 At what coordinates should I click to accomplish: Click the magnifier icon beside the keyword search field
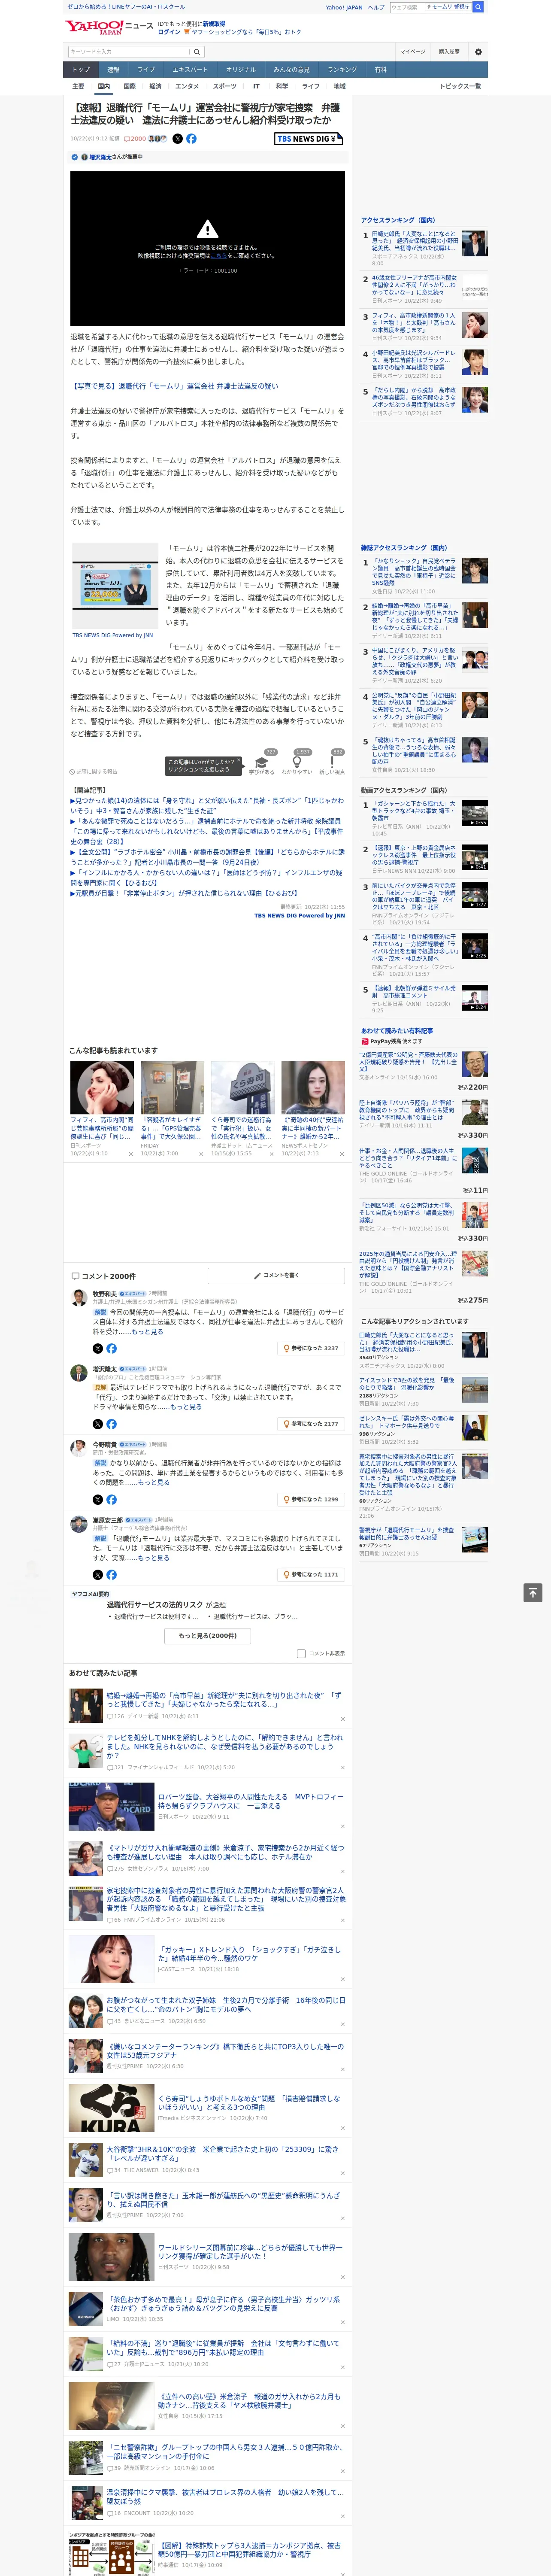pyautogui.click(x=197, y=52)
